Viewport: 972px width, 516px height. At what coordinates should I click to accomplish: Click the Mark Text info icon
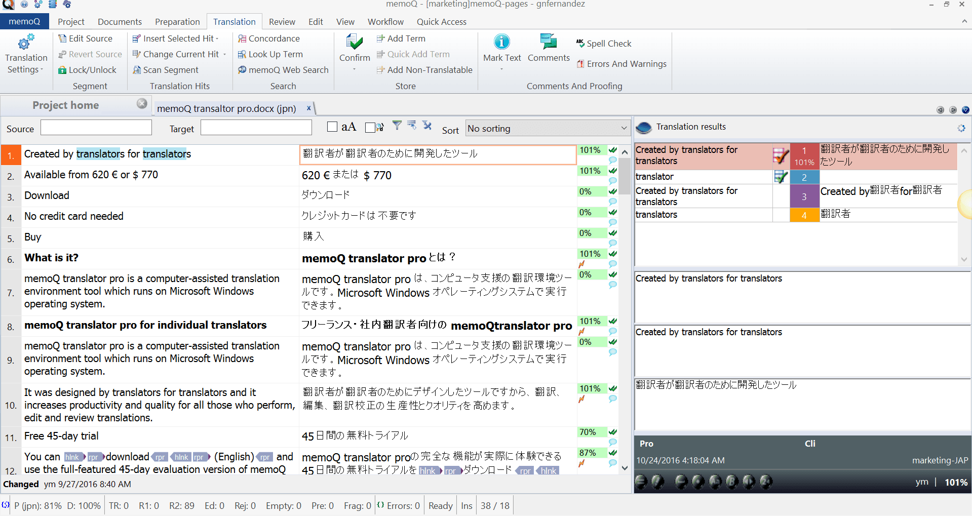tap(501, 42)
